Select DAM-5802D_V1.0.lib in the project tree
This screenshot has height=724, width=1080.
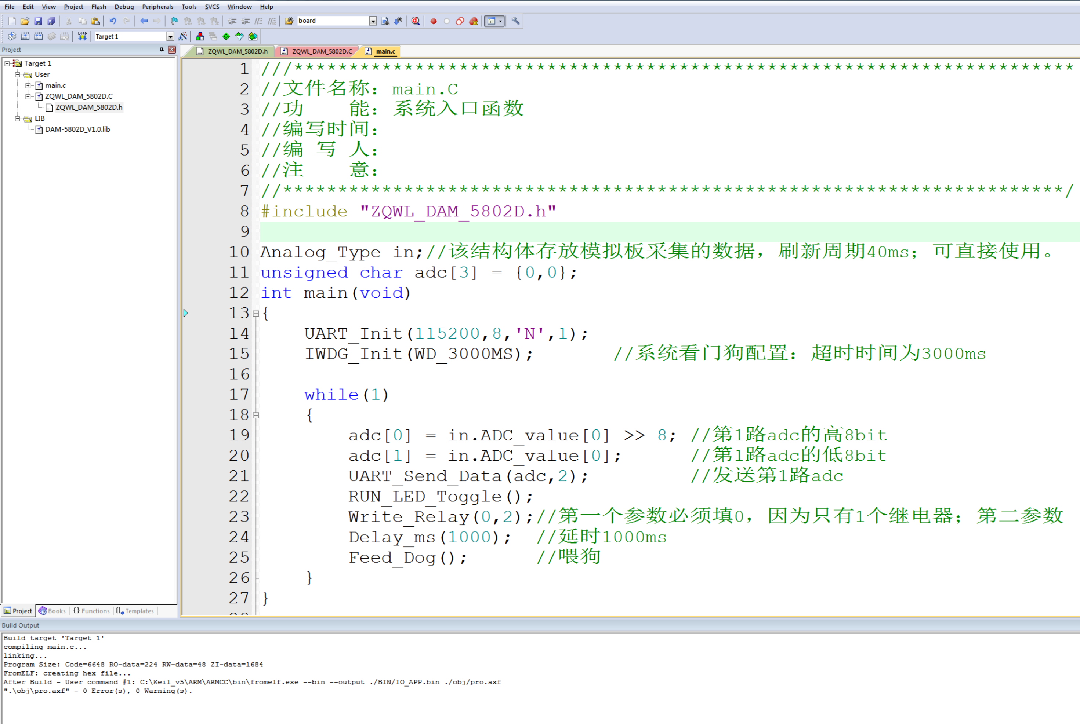(77, 129)
